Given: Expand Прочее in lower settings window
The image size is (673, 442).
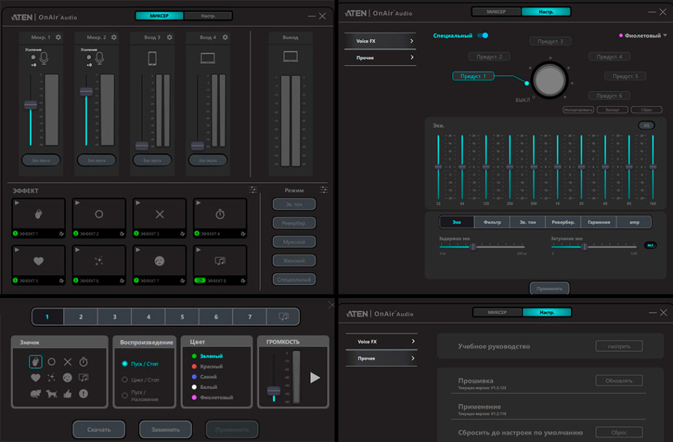Looking at the screenshot, I should pos(382,358).
